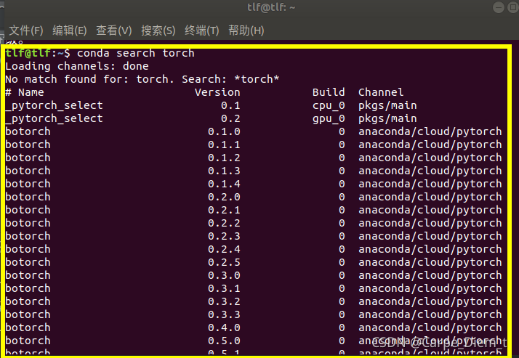
Task: Click botorch version 0.1.0
Action: [x=224, y=131]
